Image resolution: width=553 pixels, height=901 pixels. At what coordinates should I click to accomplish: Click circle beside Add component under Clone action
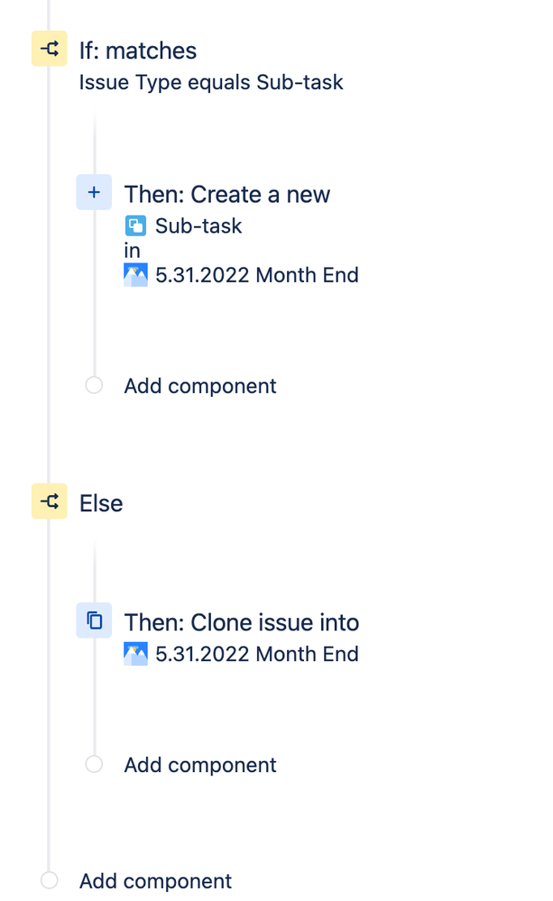95,764
